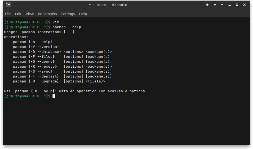Screen dimensions: 253x149
Task: Click the '{-F --files}' operation text
Action: [42, 57]
